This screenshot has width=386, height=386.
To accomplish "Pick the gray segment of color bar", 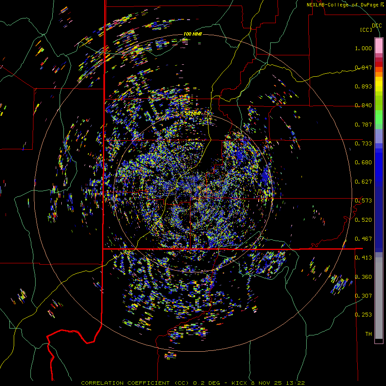I will pos(379,298).
